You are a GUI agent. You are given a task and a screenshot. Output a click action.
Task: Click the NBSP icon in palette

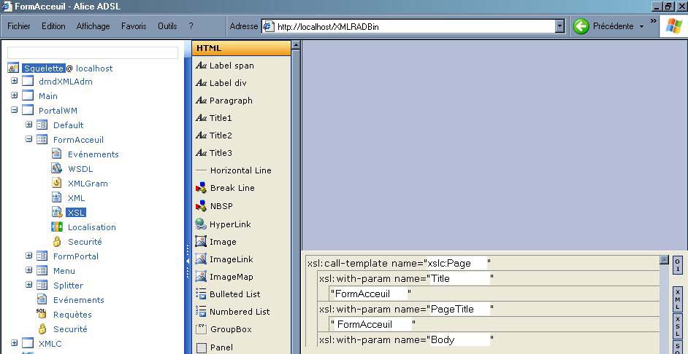click(x=202, y=206)
